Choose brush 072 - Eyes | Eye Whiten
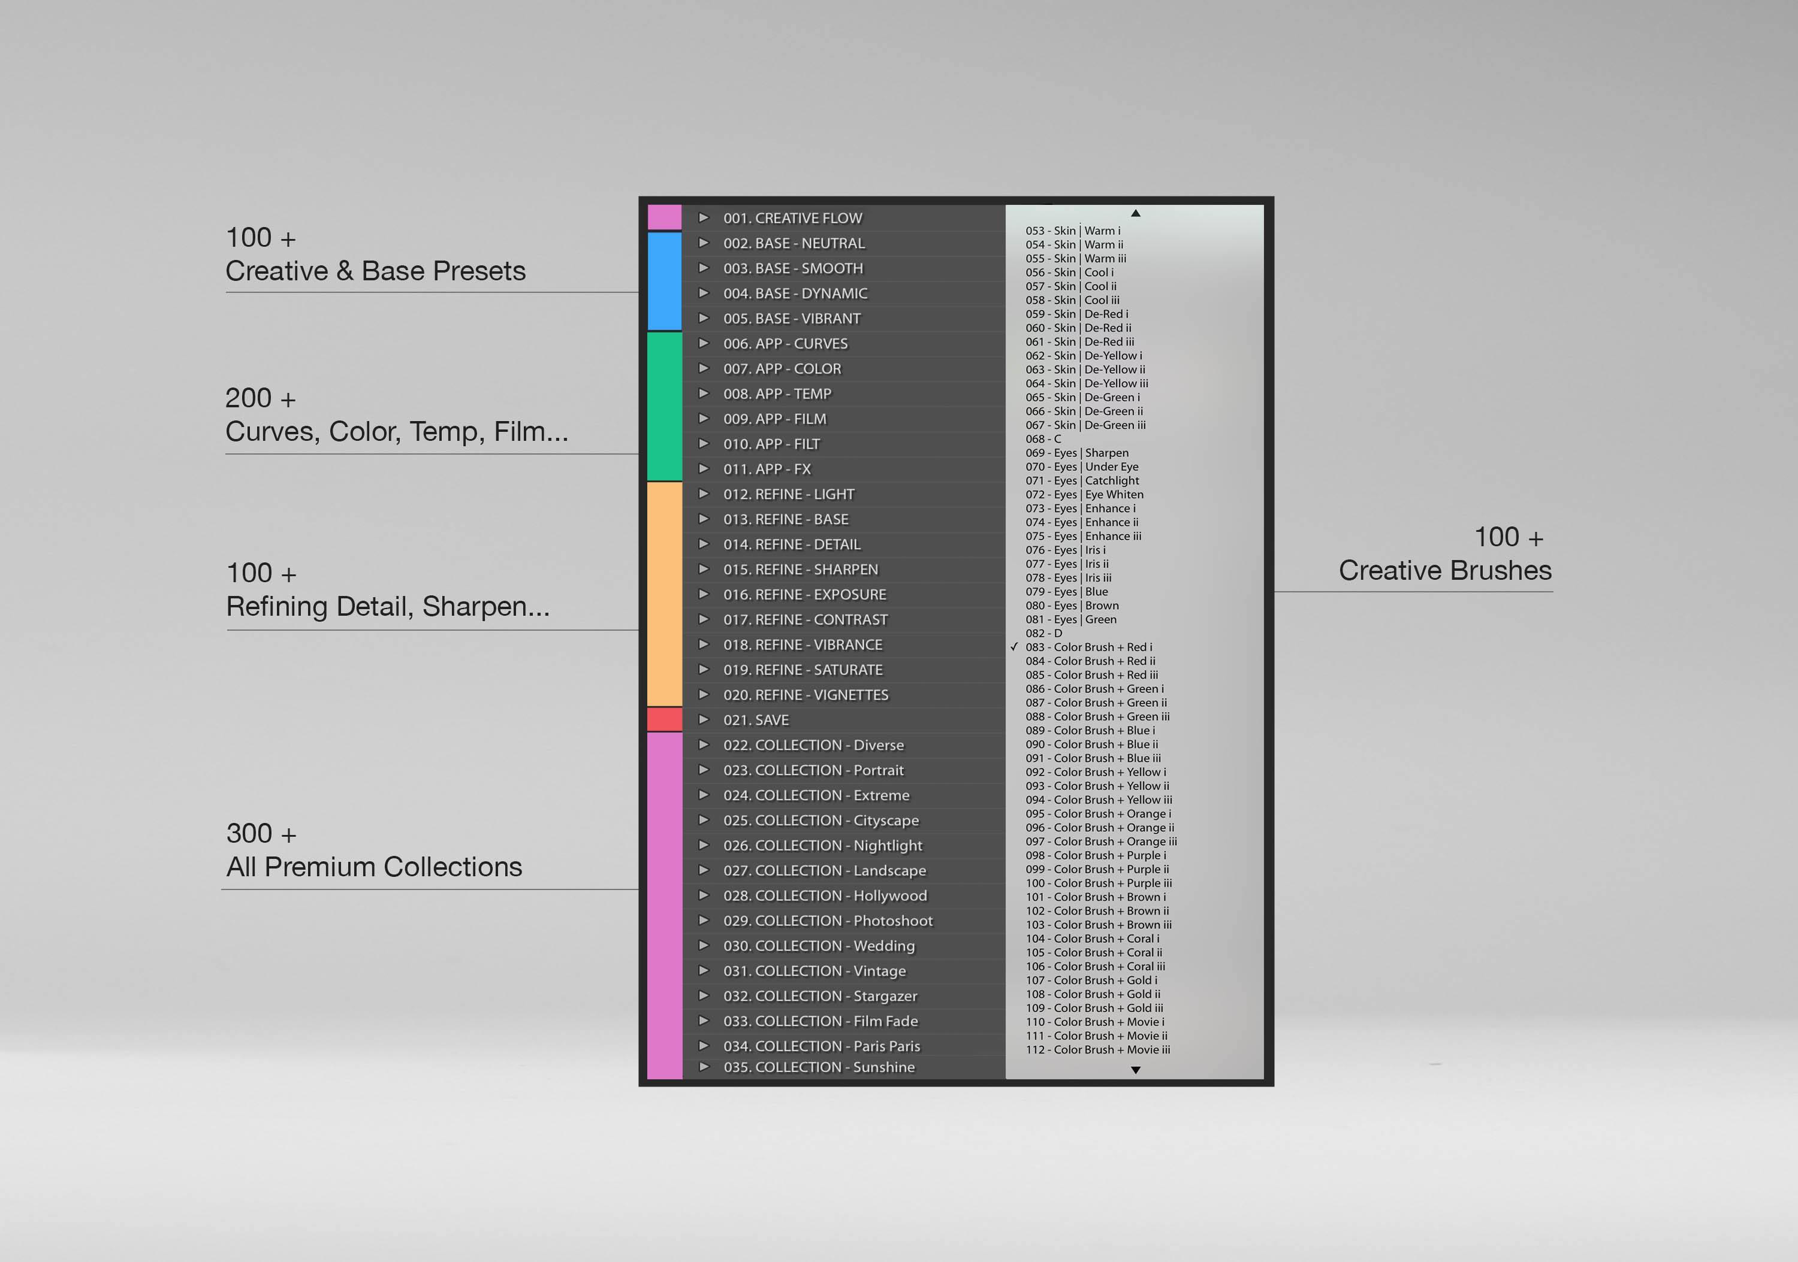Viewport: 1798px width, 1262px height. 1085,495
